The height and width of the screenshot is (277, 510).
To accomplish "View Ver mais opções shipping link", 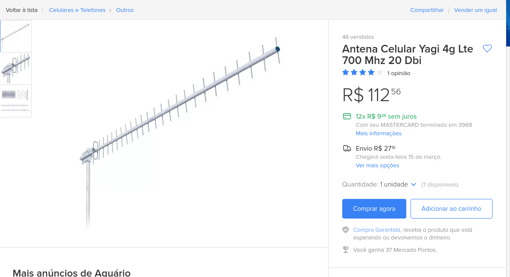I will pyautogui.click(x=377, y=165).
